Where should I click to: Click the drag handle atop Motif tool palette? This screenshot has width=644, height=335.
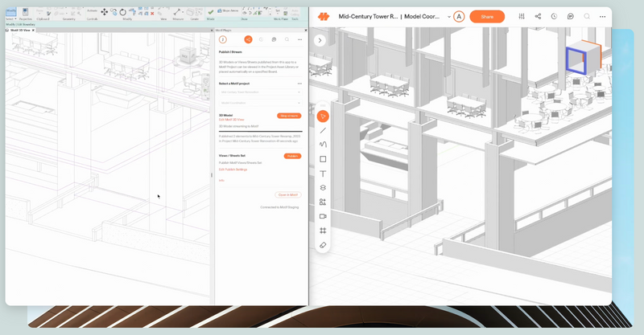tap(323, 105)
